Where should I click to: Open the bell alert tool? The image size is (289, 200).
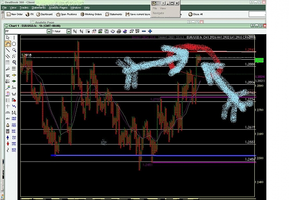click(8, 125)
